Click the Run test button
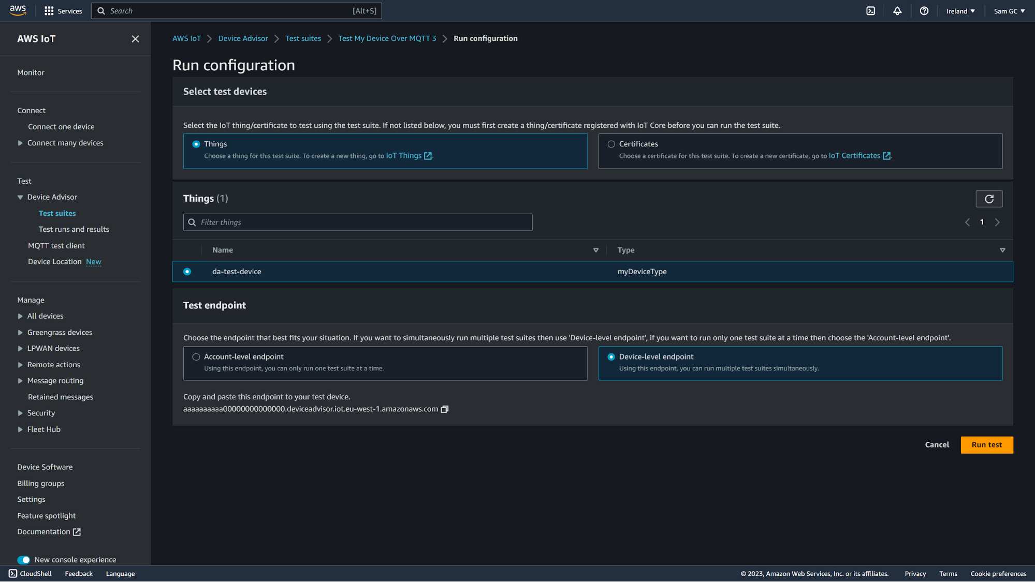 pos(986,445)
